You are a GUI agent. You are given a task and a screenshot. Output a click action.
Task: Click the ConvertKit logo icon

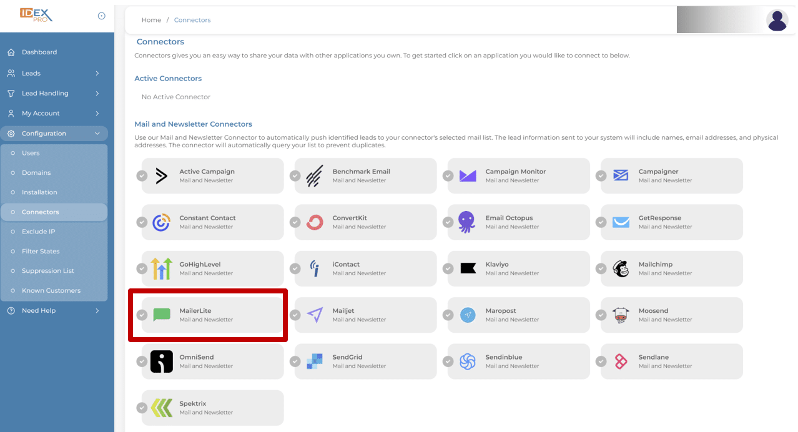click(x=315, y=222)
